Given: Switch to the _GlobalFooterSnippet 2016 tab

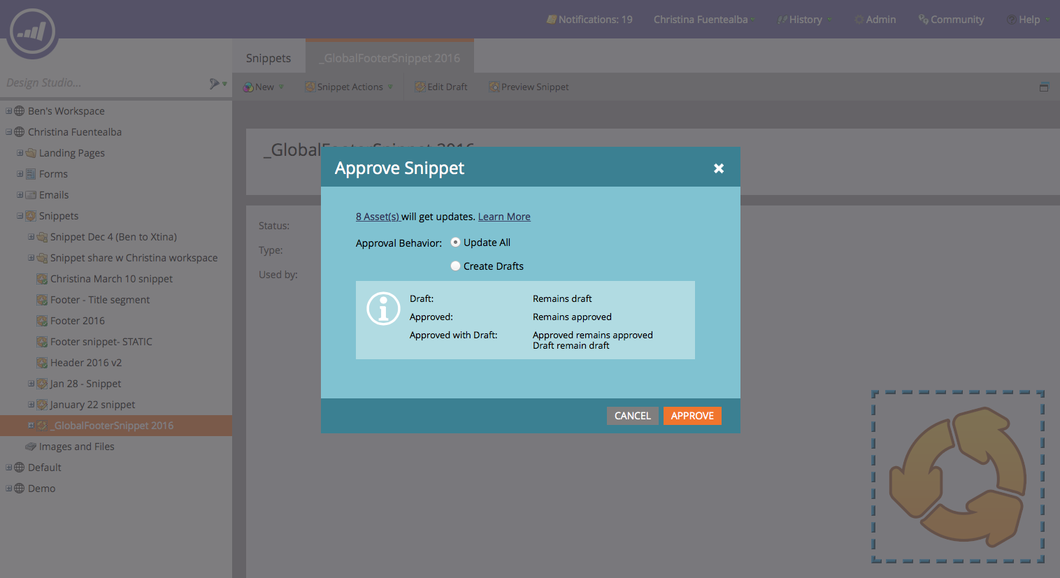Looking at the screenshot, I should point(390,57).
